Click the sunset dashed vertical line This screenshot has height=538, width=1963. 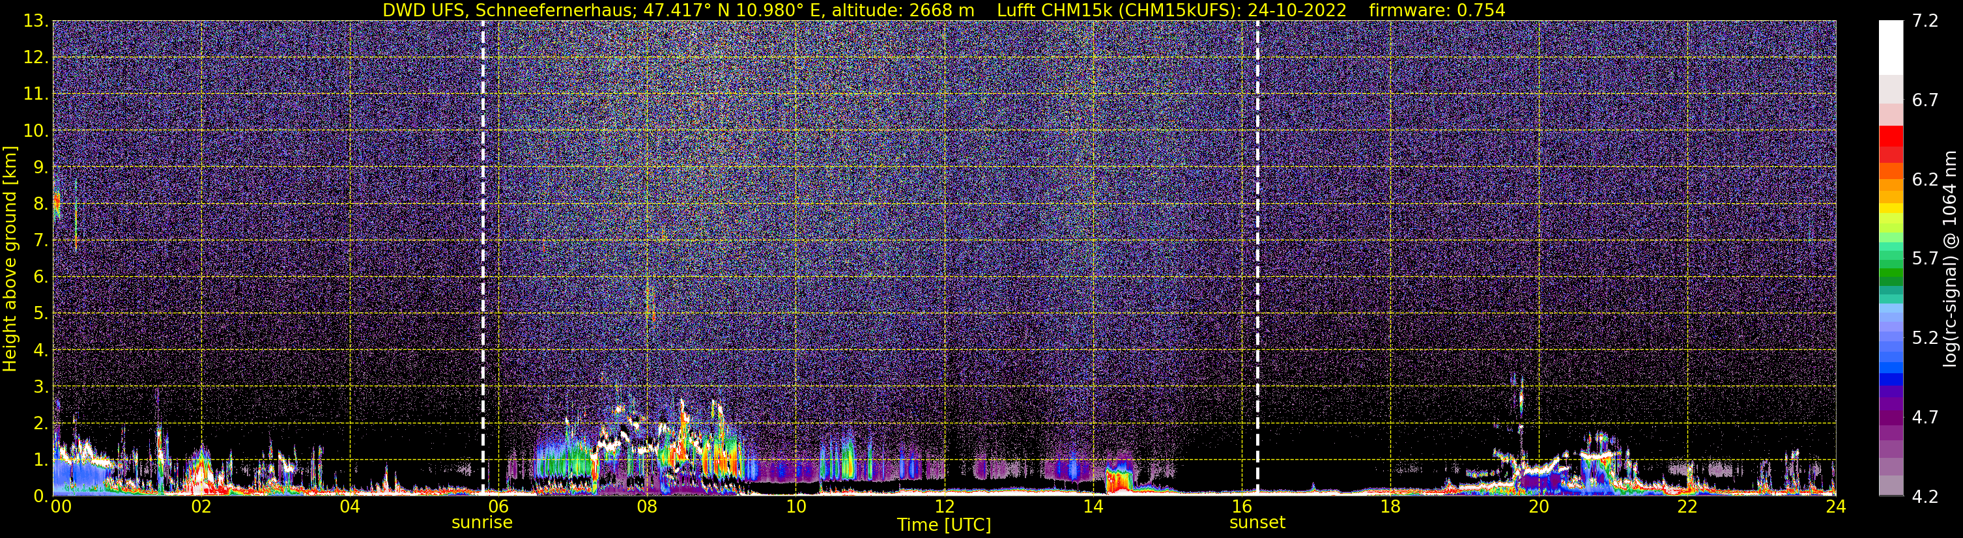[1257, 257]
